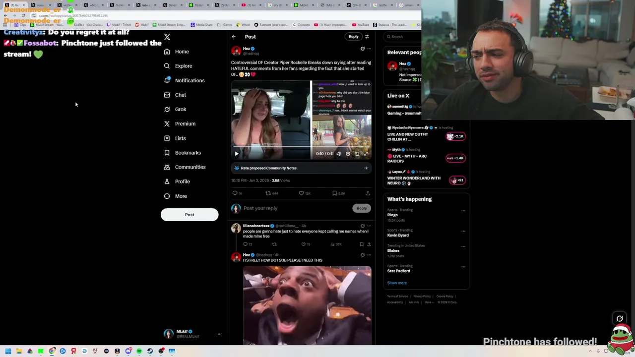Image resolution: width=635 pixels, height=357 pixels.
Task: Repost lilianaheartsss reply
Action: [x=274, y=244]
